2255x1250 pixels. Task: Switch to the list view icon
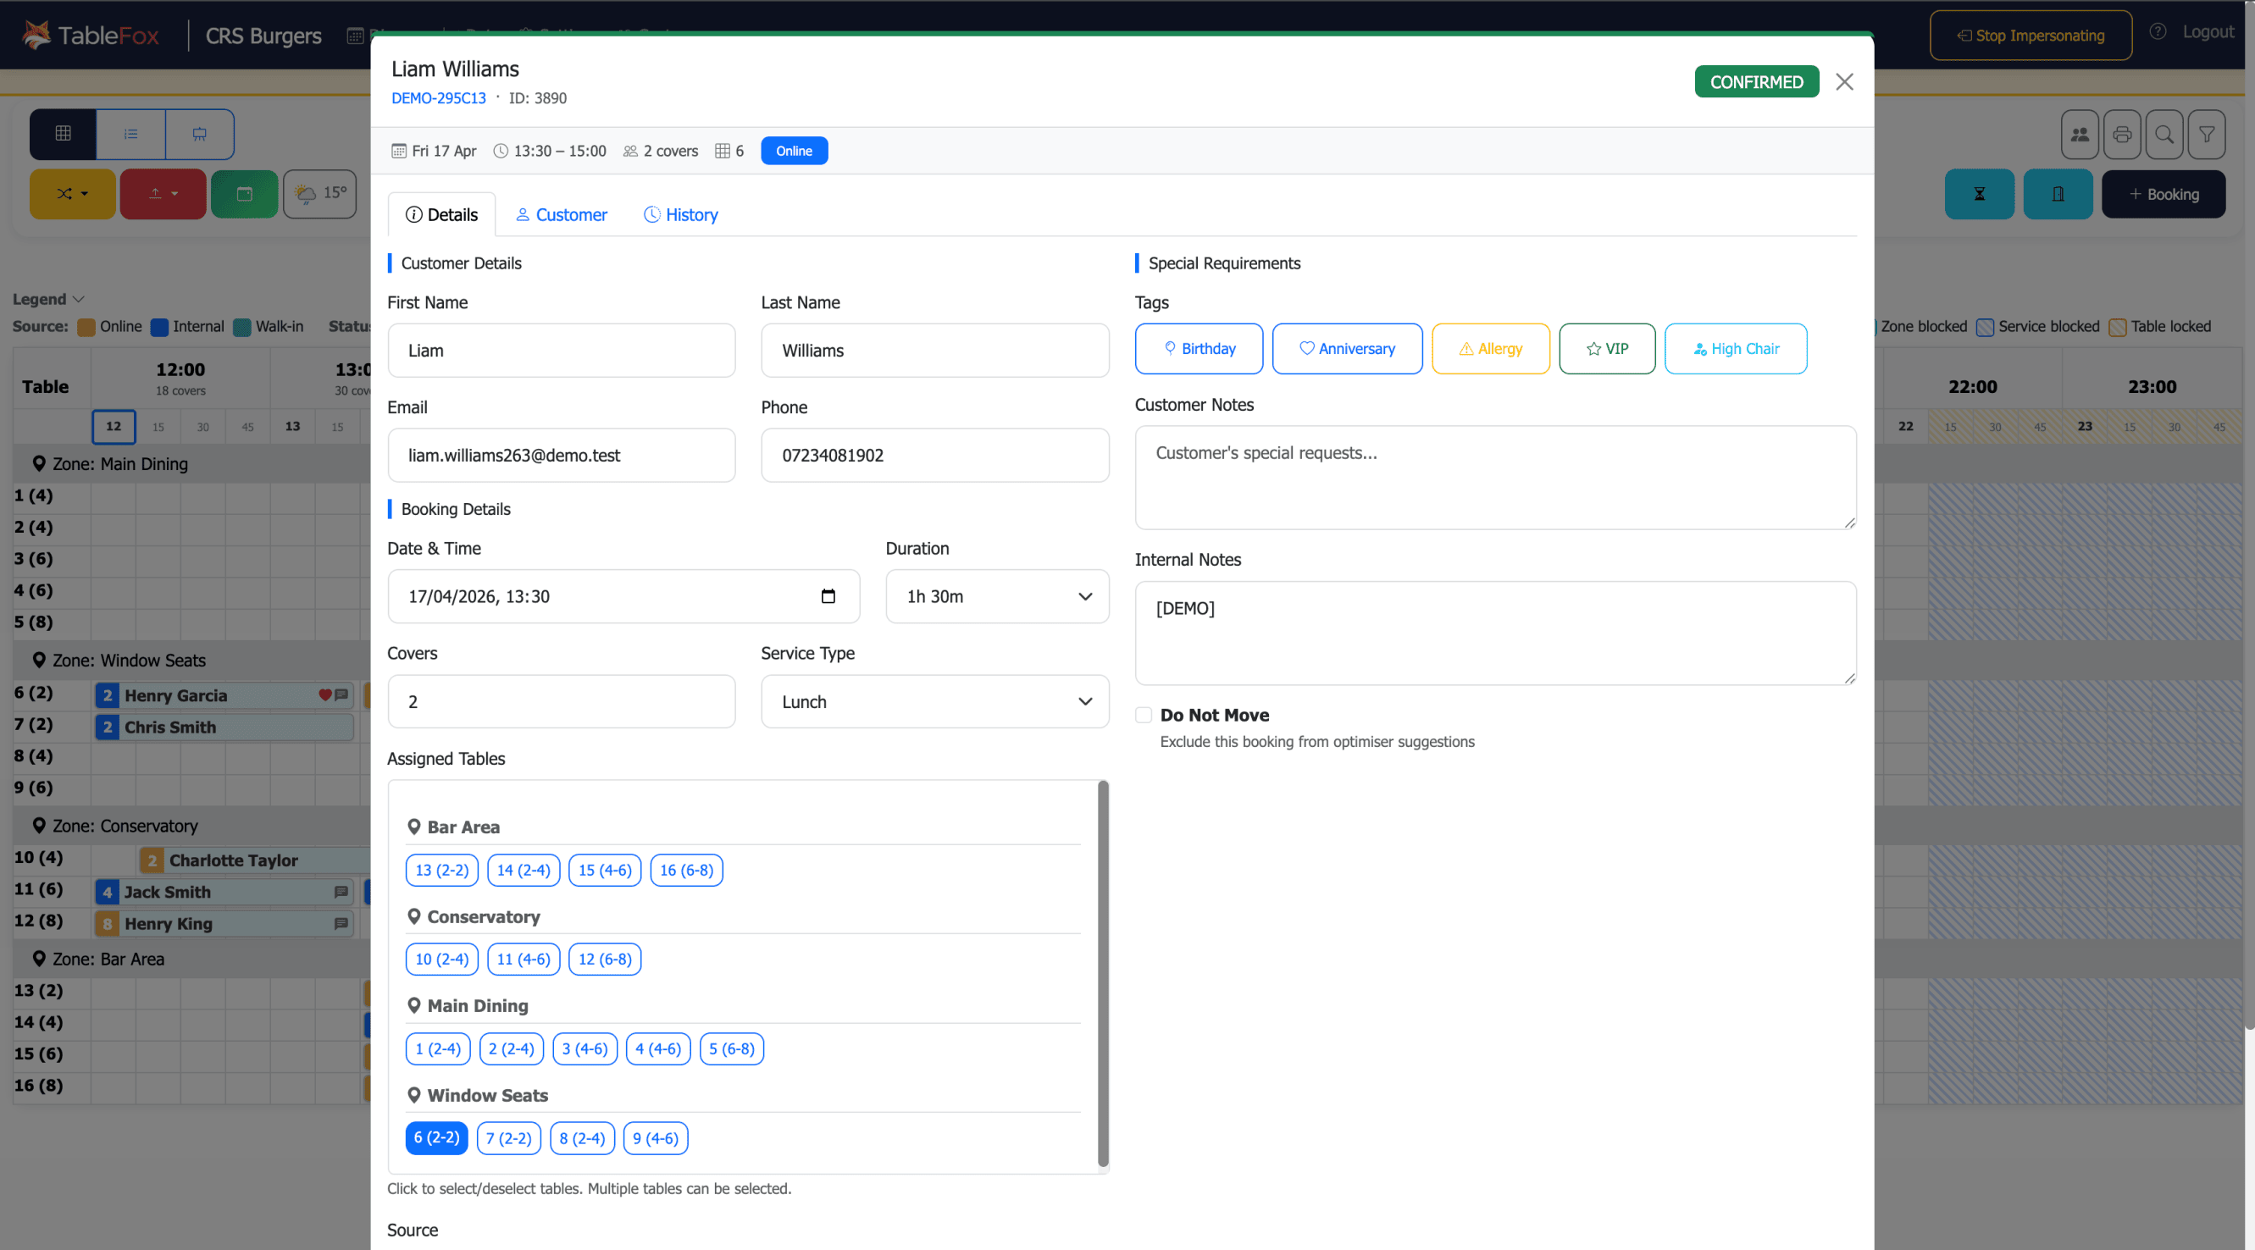click(x=130, y=134)
